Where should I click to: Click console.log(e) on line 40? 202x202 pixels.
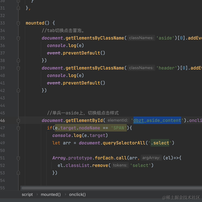[x=65, y=76]
